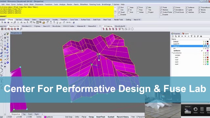The height and width of the screenshot is (118, 210).
Task: Click the Layers panel help icon
Action: [x=201, y=36]
